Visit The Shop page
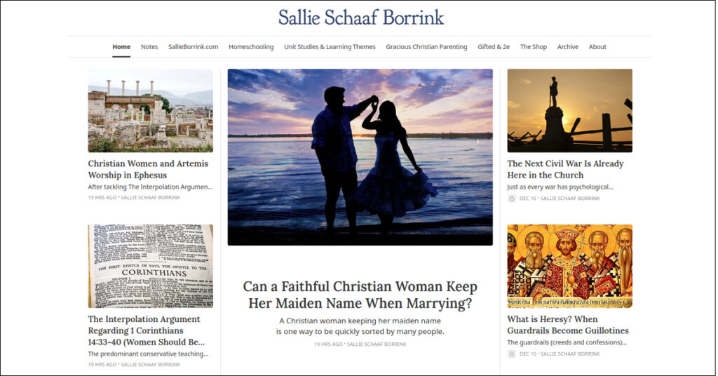Image resolution: width=718 pixels, height=376 pixels. [533, 47]
